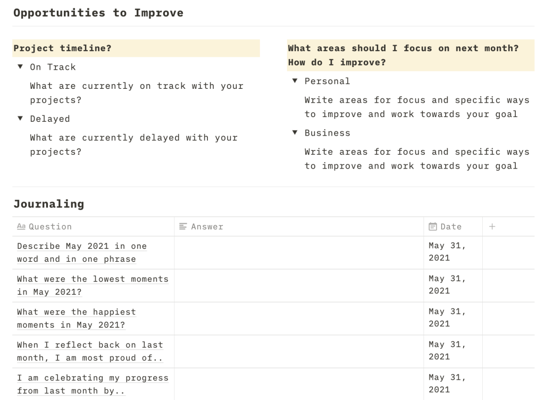Click the Answer column lines icon

click(x=183, y=227)
